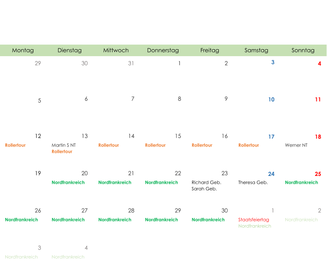Select date number 8
Image resolution: width=327 pixels, height=280 pixels.
[179, 99]
